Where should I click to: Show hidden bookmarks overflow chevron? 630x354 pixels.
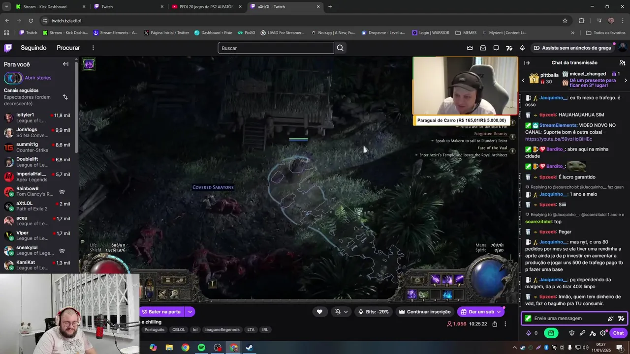coord(572,33)
